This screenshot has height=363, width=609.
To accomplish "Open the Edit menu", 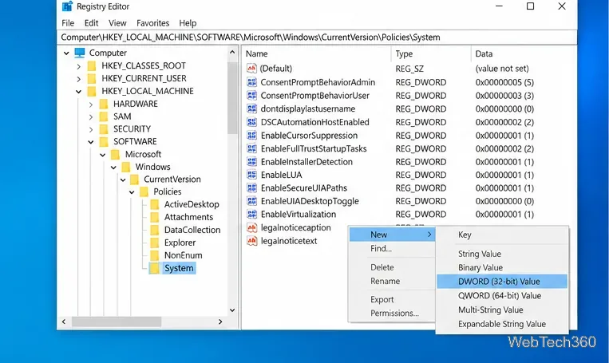I will point(91,23).
